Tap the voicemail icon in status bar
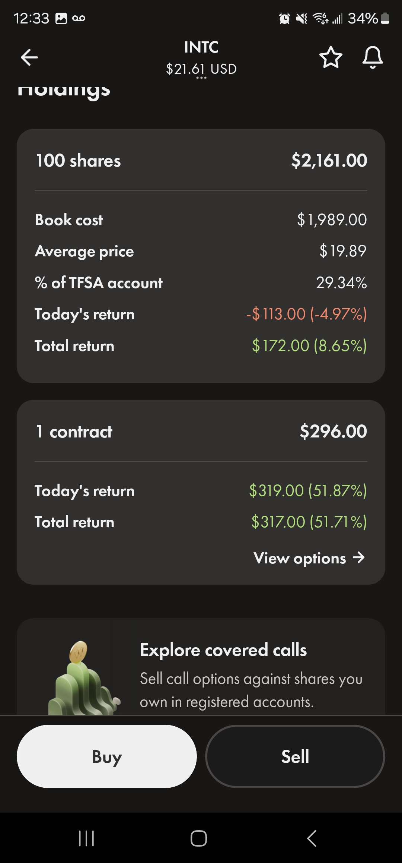The width and height of the screenshot is (402, 863). (x=79, y=18)
